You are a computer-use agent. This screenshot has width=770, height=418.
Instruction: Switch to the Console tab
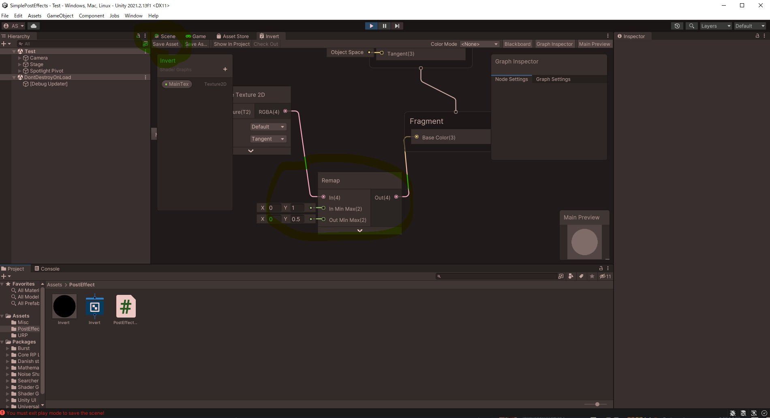coord(47,269)
